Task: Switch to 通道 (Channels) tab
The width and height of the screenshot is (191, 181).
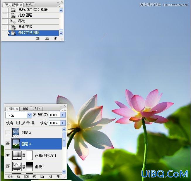Action: tap(25, 109)
